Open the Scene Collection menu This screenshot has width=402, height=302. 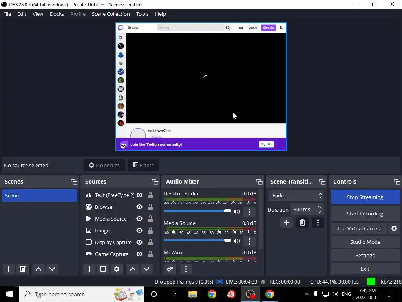[x=111, y=14]
